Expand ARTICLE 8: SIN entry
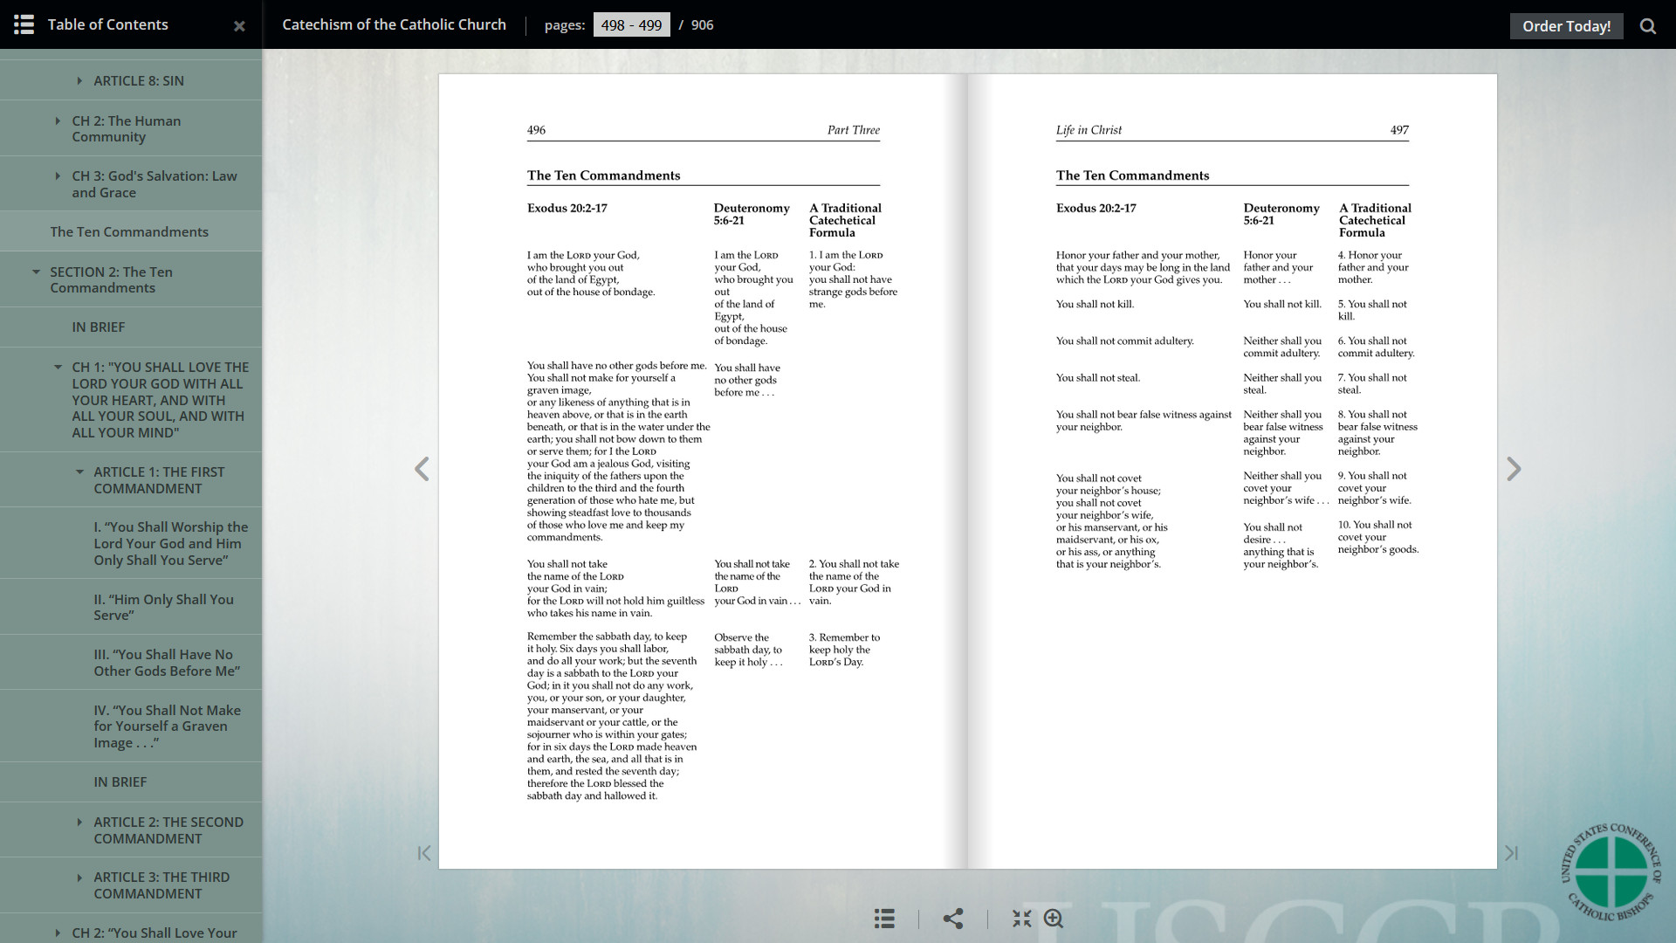 pyautogui.click(x=79, y=80)
